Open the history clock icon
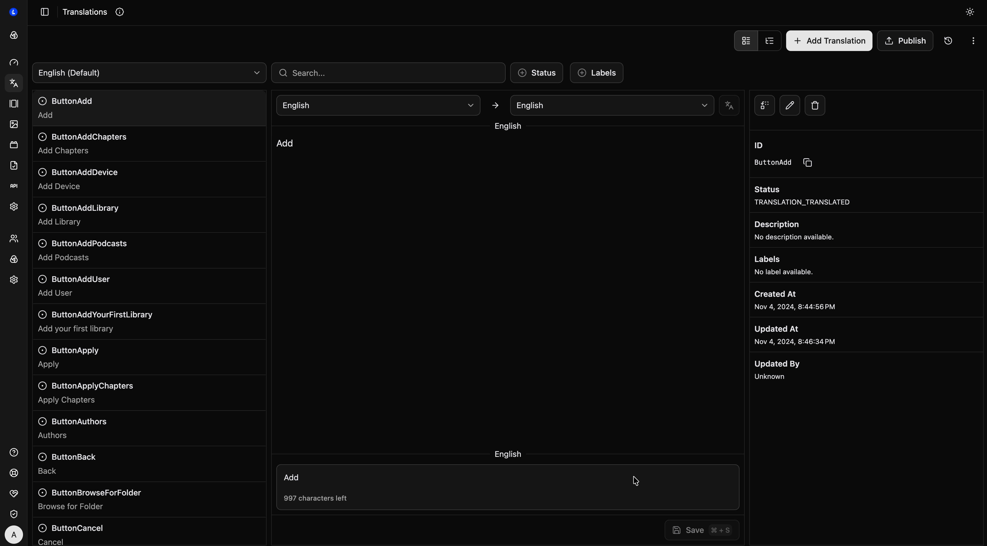This screenshot has height=546, width=987. pyautogui.click(x=948, y=41)
